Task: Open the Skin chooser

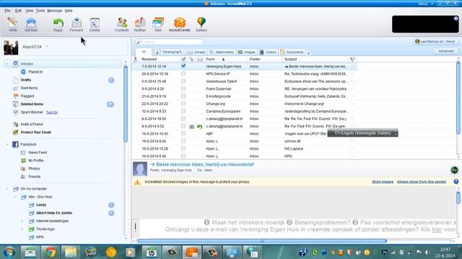Action: pos(158,24)
